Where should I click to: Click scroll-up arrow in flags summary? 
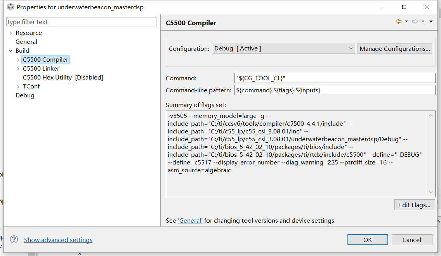(431, 116)
